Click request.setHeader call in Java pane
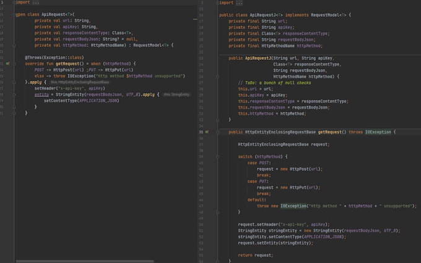 284,225
